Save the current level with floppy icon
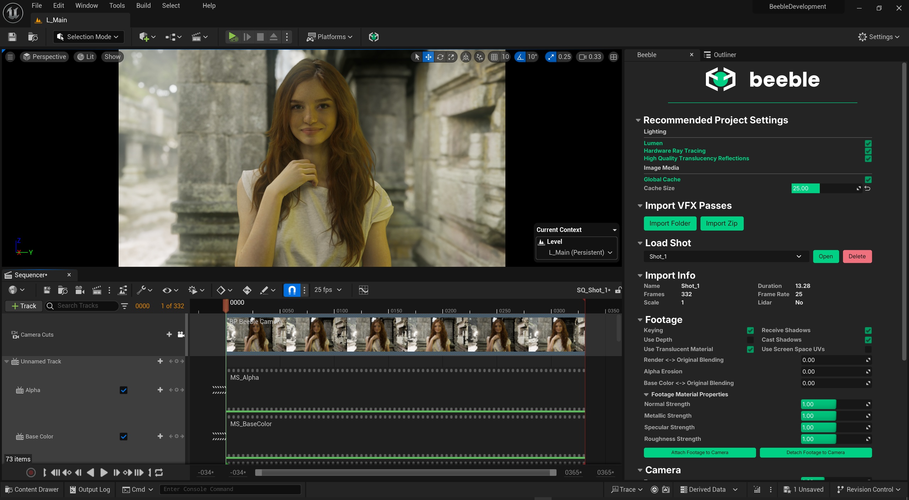909x500 pixels. (12, 37)
